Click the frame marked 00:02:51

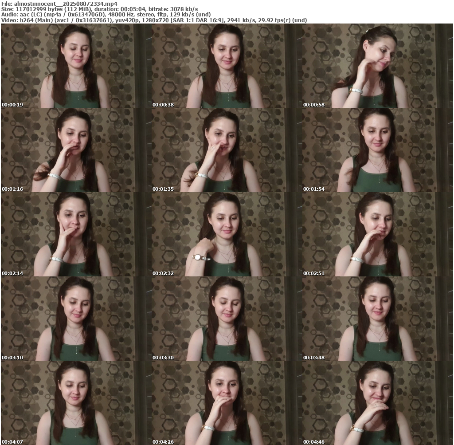click(377, 234)
